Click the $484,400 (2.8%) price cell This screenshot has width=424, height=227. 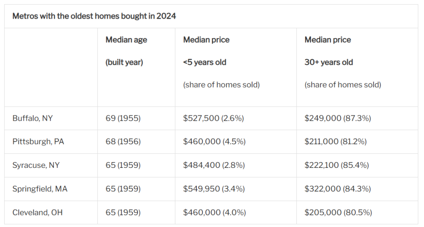(214, 165)
